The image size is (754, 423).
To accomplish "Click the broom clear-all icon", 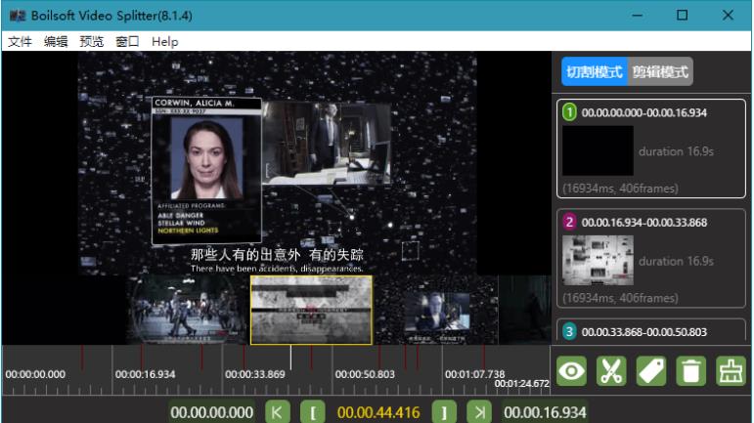I will point(730,371).
